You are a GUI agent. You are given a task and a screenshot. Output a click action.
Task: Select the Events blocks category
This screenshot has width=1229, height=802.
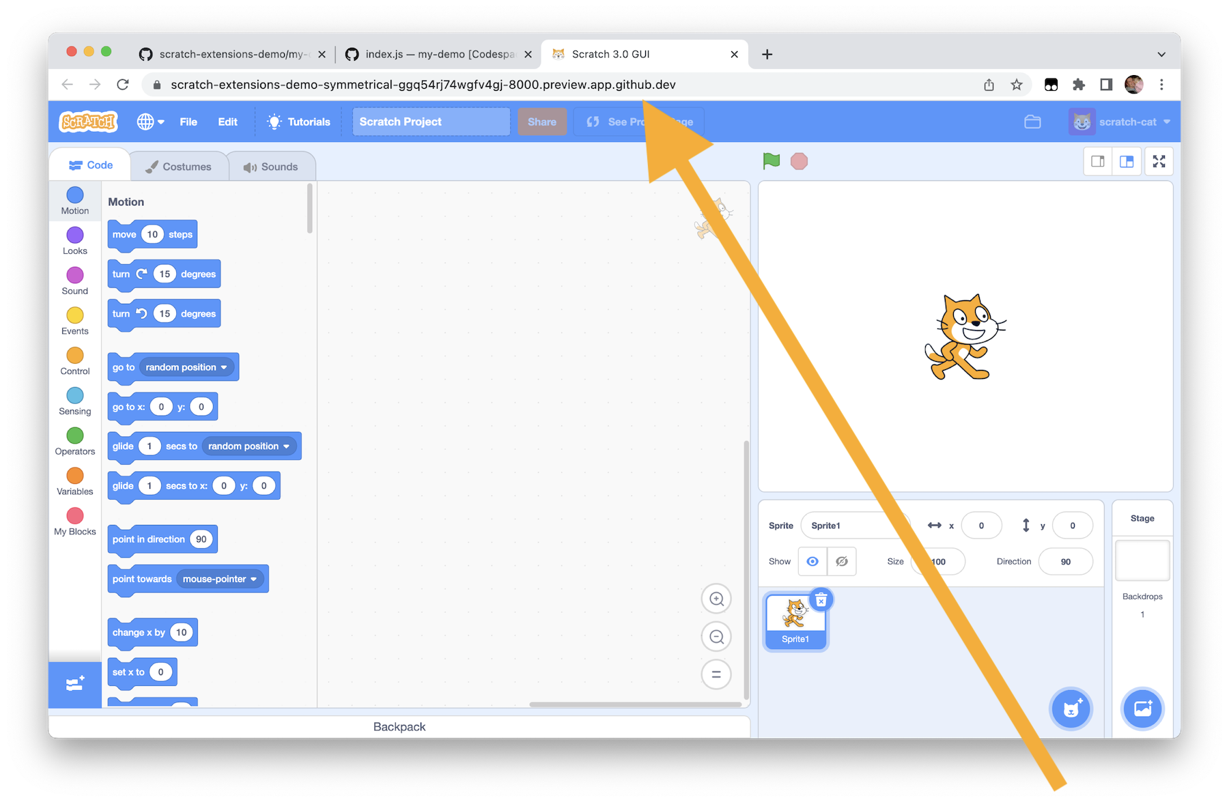pos(74,320)
